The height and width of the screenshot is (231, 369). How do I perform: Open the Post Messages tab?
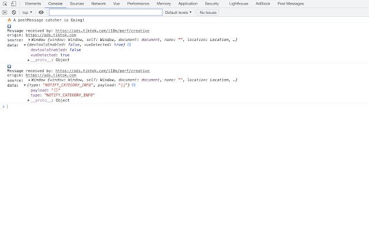click(x=291, y=3)
